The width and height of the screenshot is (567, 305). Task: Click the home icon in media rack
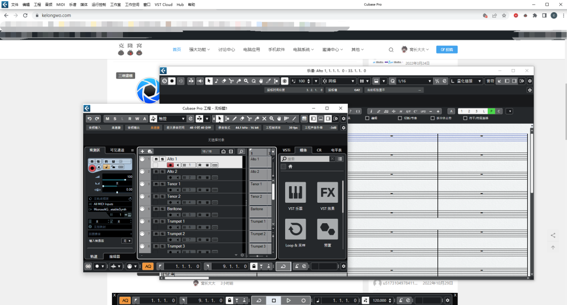[290, 166]
